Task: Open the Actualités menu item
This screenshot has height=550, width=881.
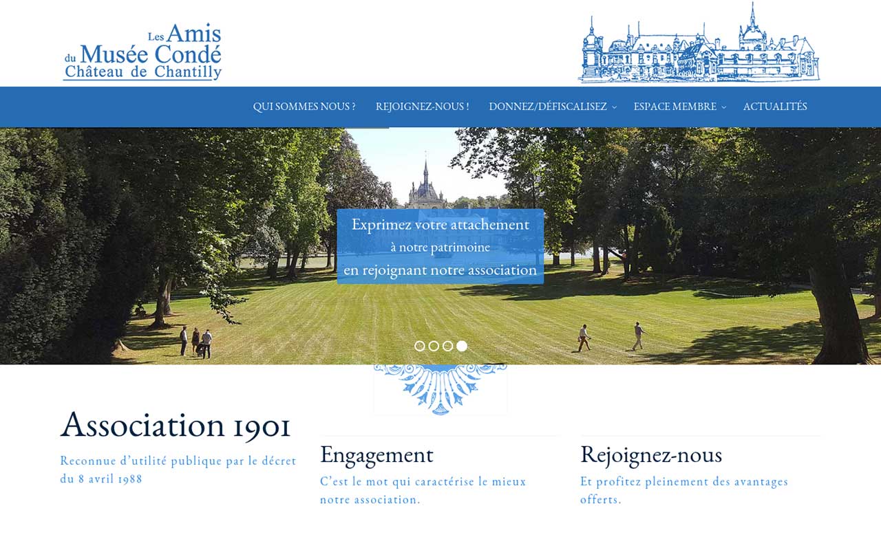Action: click(775, 107)
